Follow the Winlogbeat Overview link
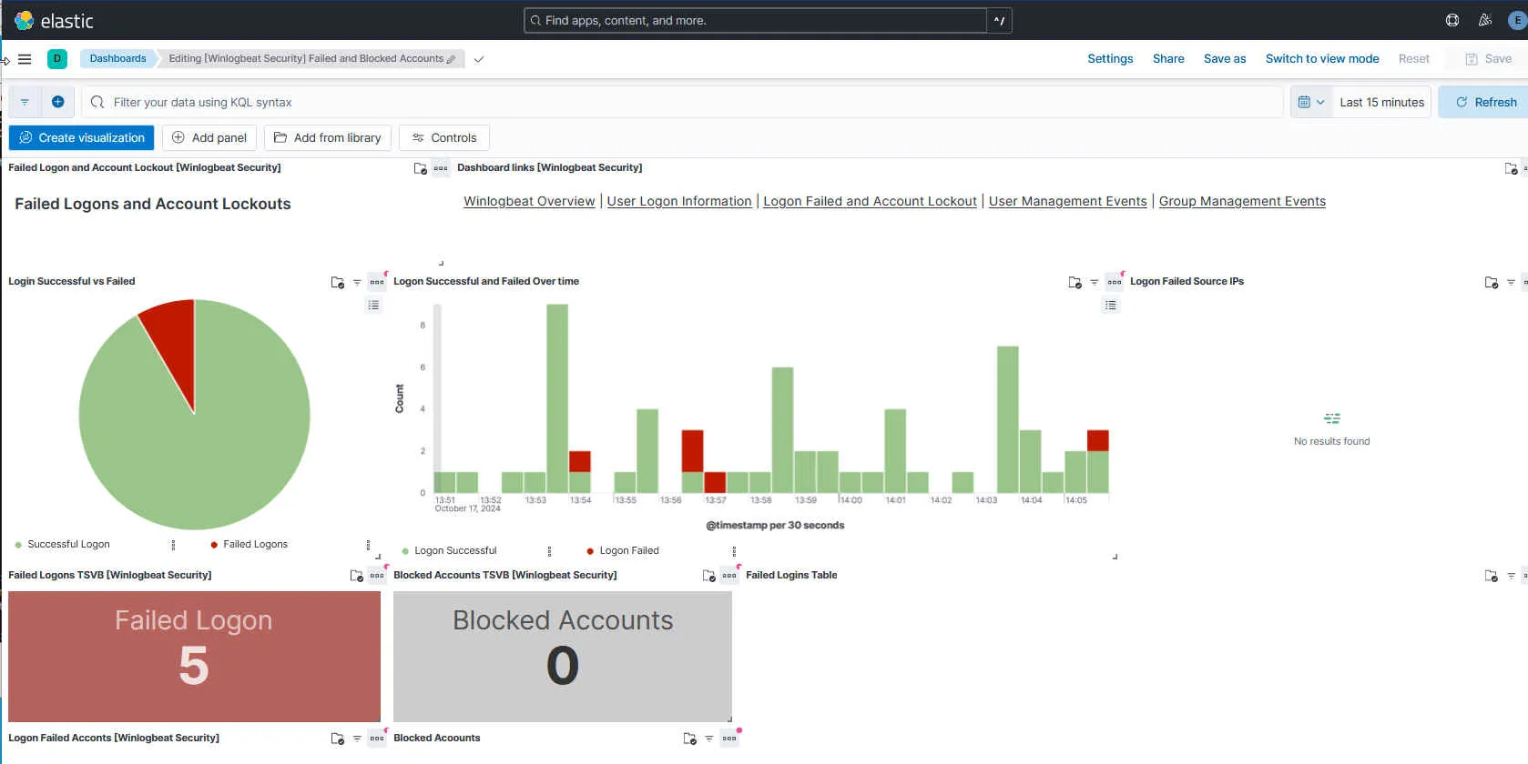 [529, 201]
